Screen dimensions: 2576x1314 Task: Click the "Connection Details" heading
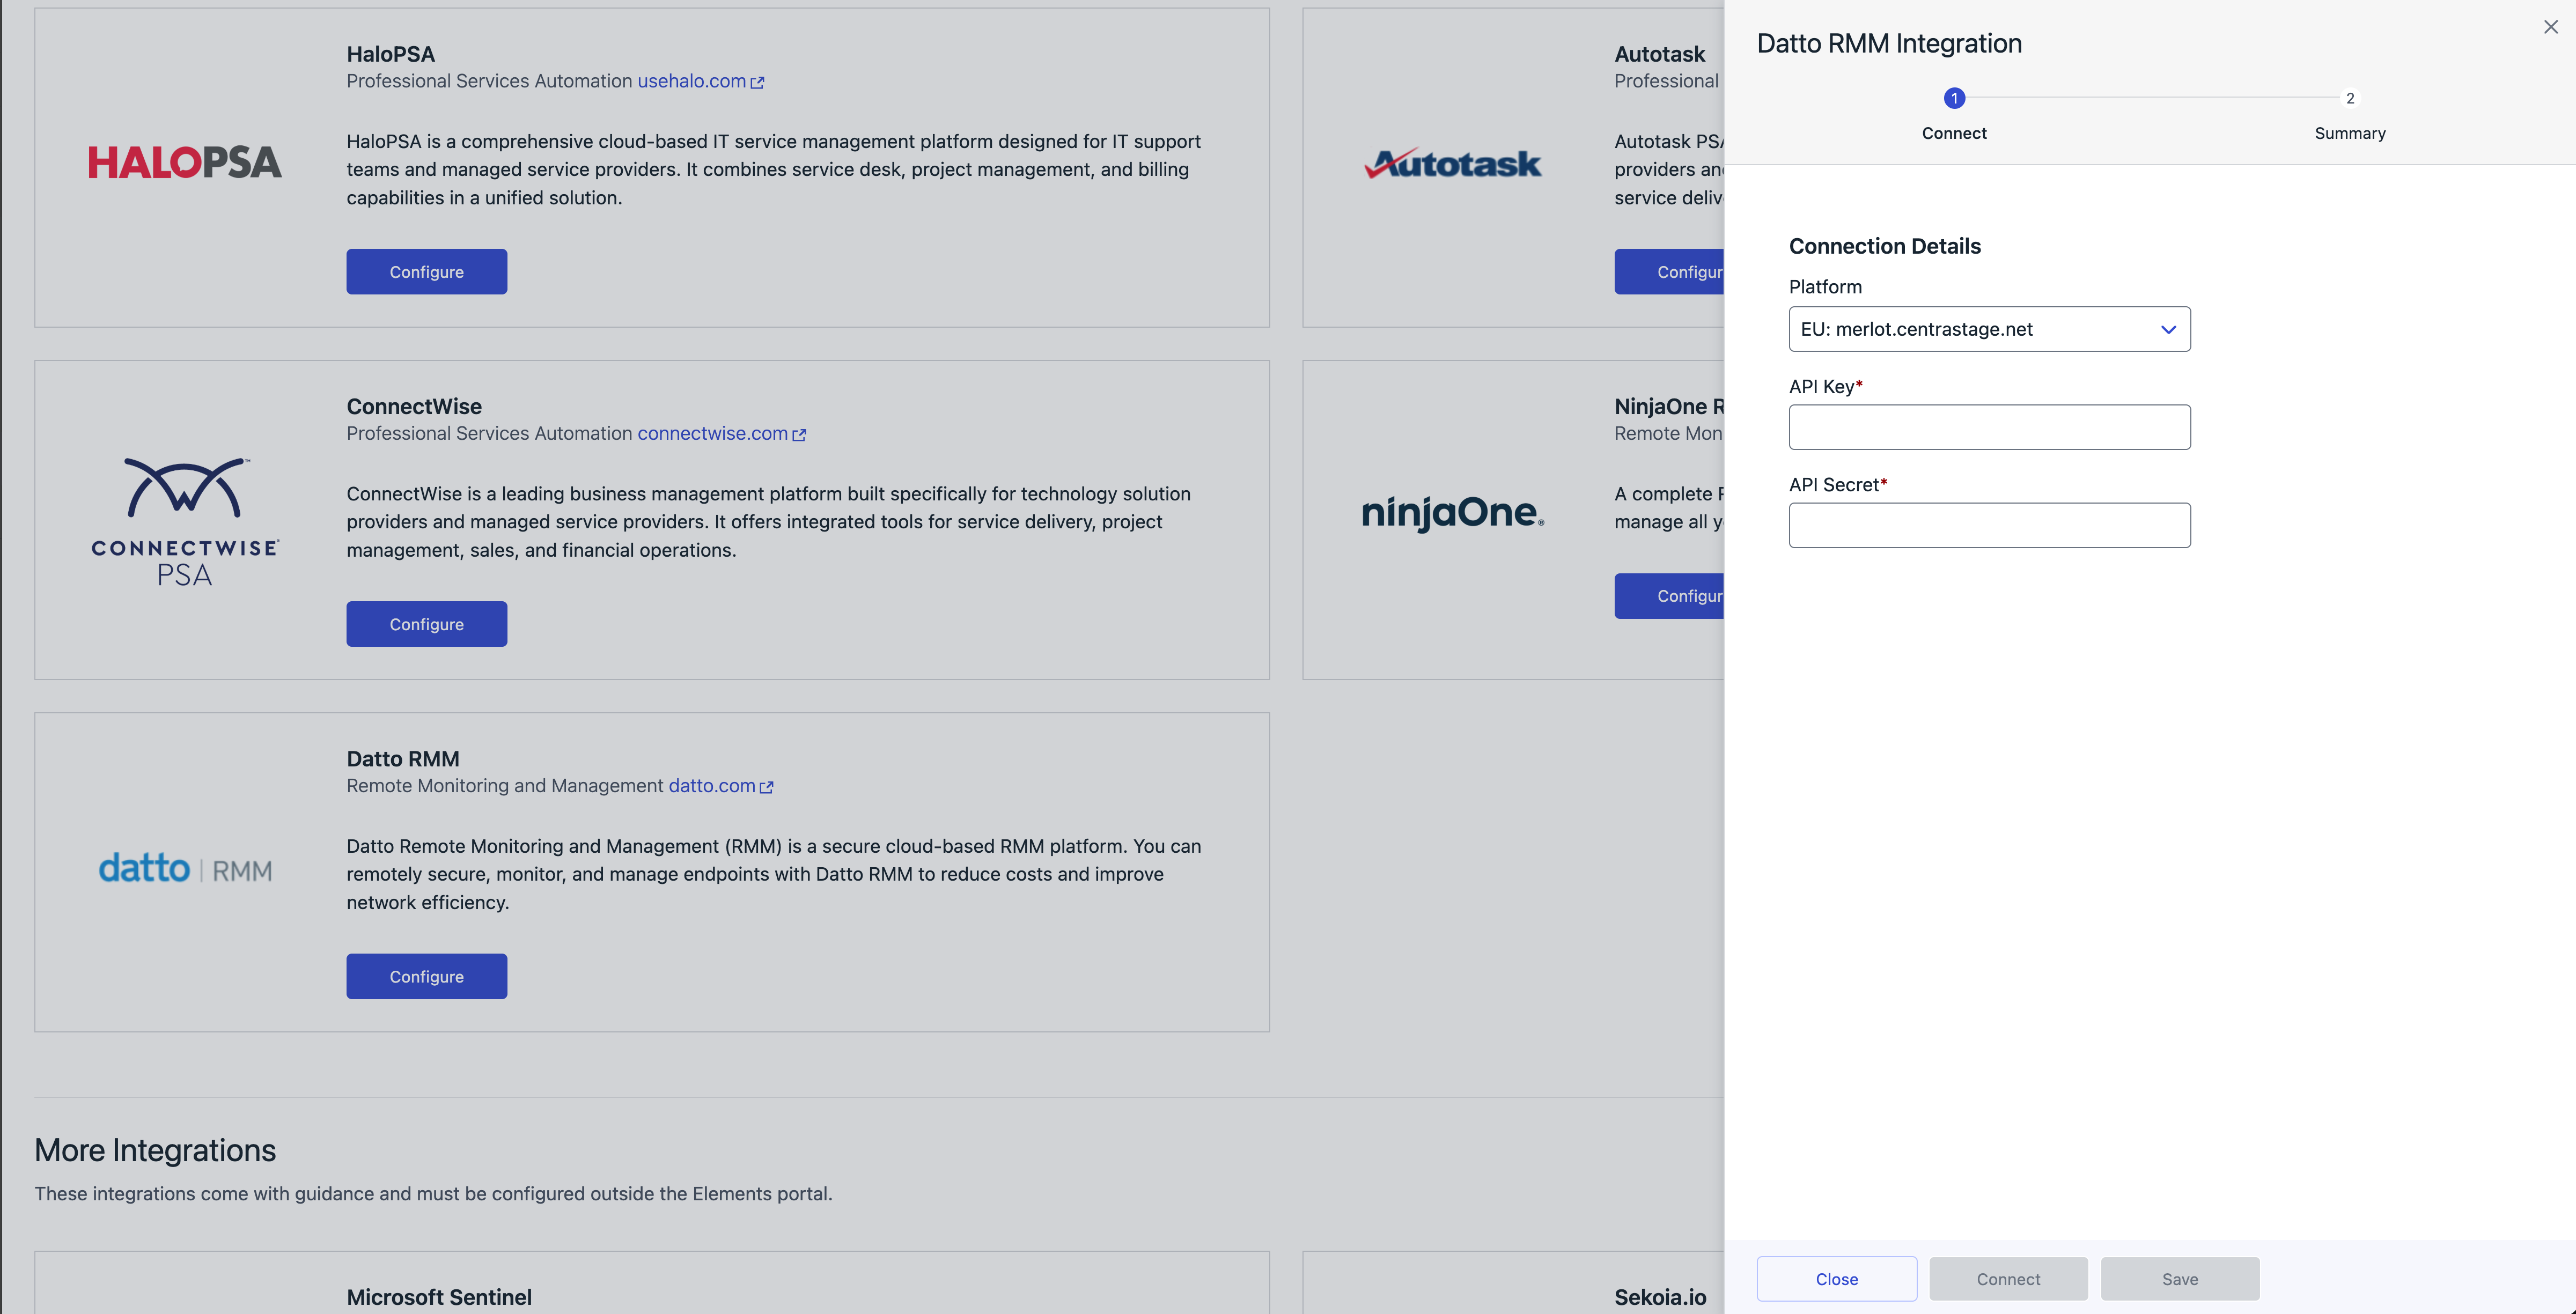(x=1885, y=246)
